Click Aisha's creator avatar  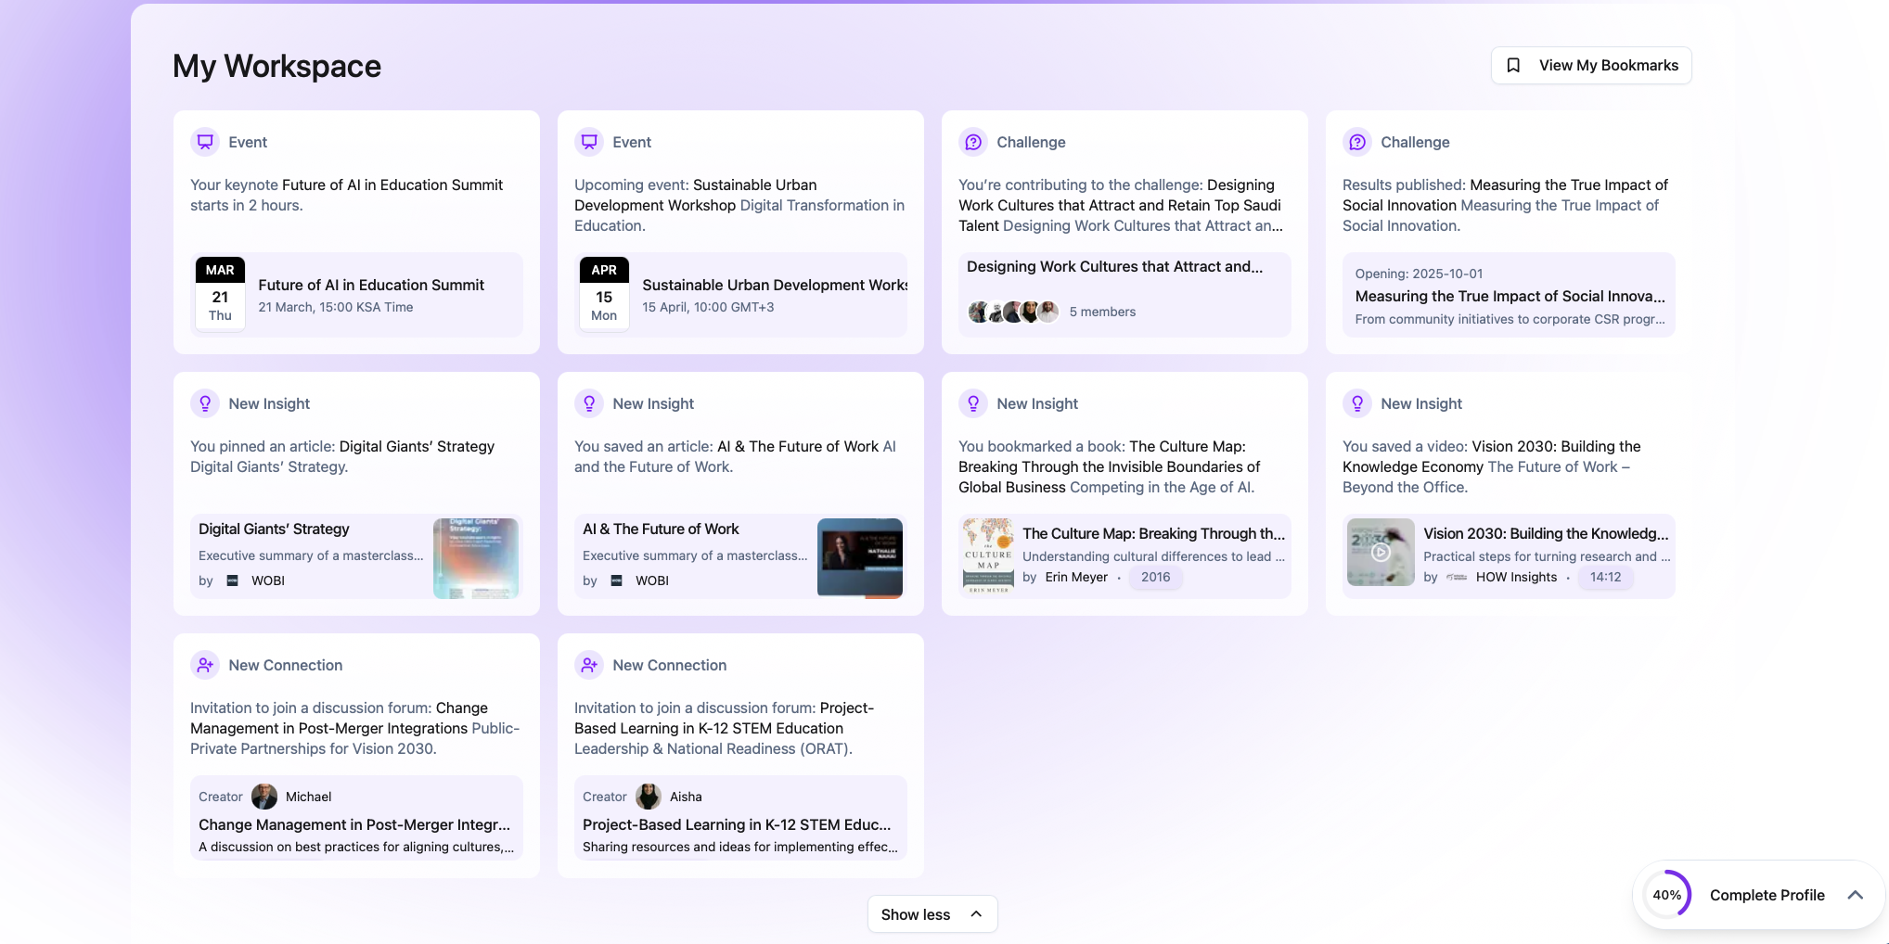(649, 797)
